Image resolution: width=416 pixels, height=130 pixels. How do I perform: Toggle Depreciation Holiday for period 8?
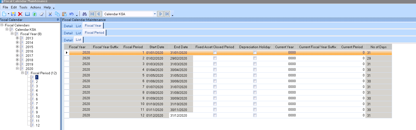pos(255,92)
